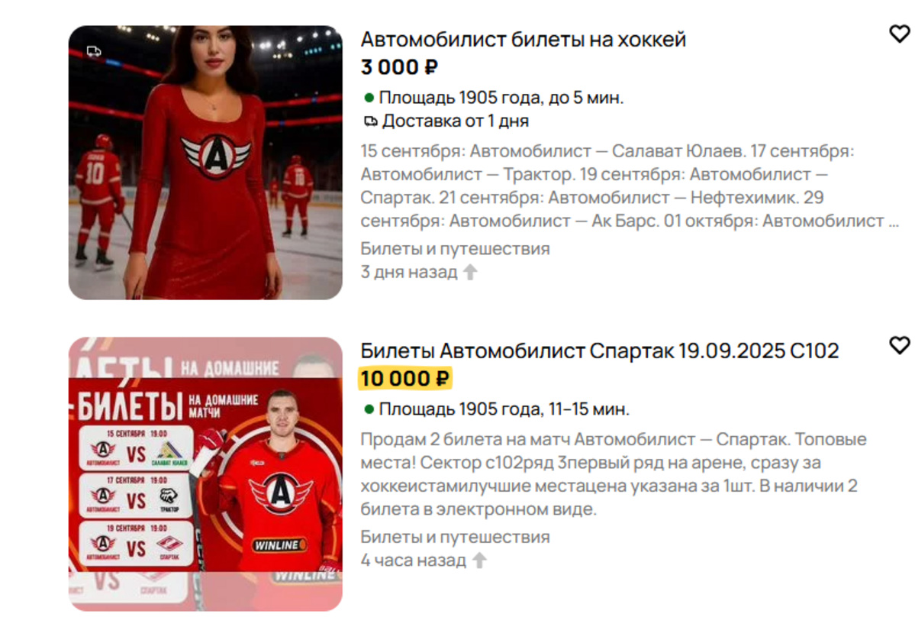Open photo of woman in red dress
The width and height of the screenshot is (915, 630).
[x=205, y=163]
